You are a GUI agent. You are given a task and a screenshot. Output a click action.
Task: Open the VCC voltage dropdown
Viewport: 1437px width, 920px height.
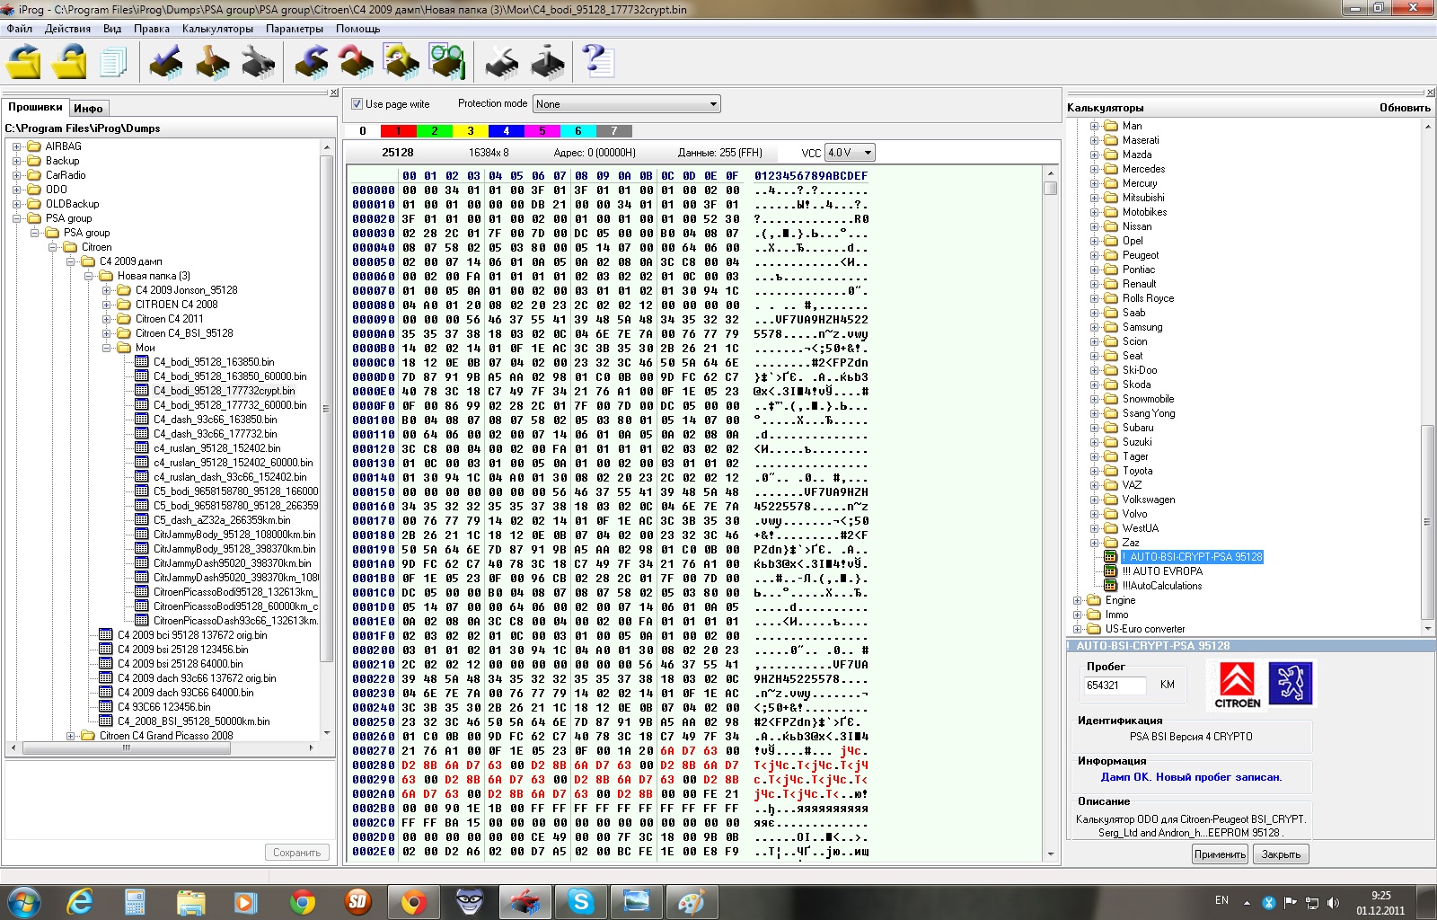(850, 153)
